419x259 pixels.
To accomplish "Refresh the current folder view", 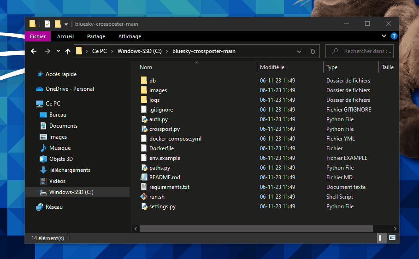I will [313, 51].
